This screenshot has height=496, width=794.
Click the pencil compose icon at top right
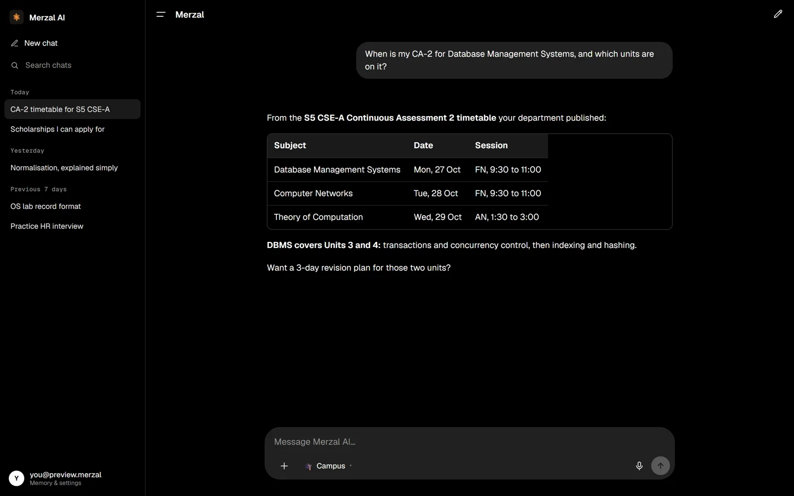point(778,14)
